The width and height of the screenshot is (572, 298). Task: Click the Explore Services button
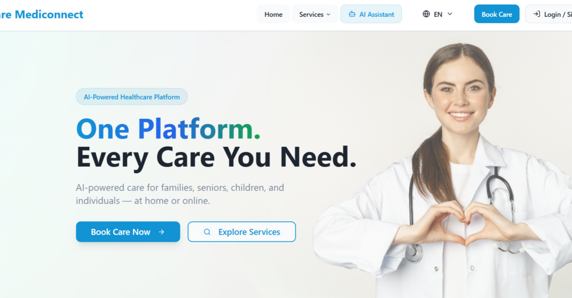pos(242,232)
